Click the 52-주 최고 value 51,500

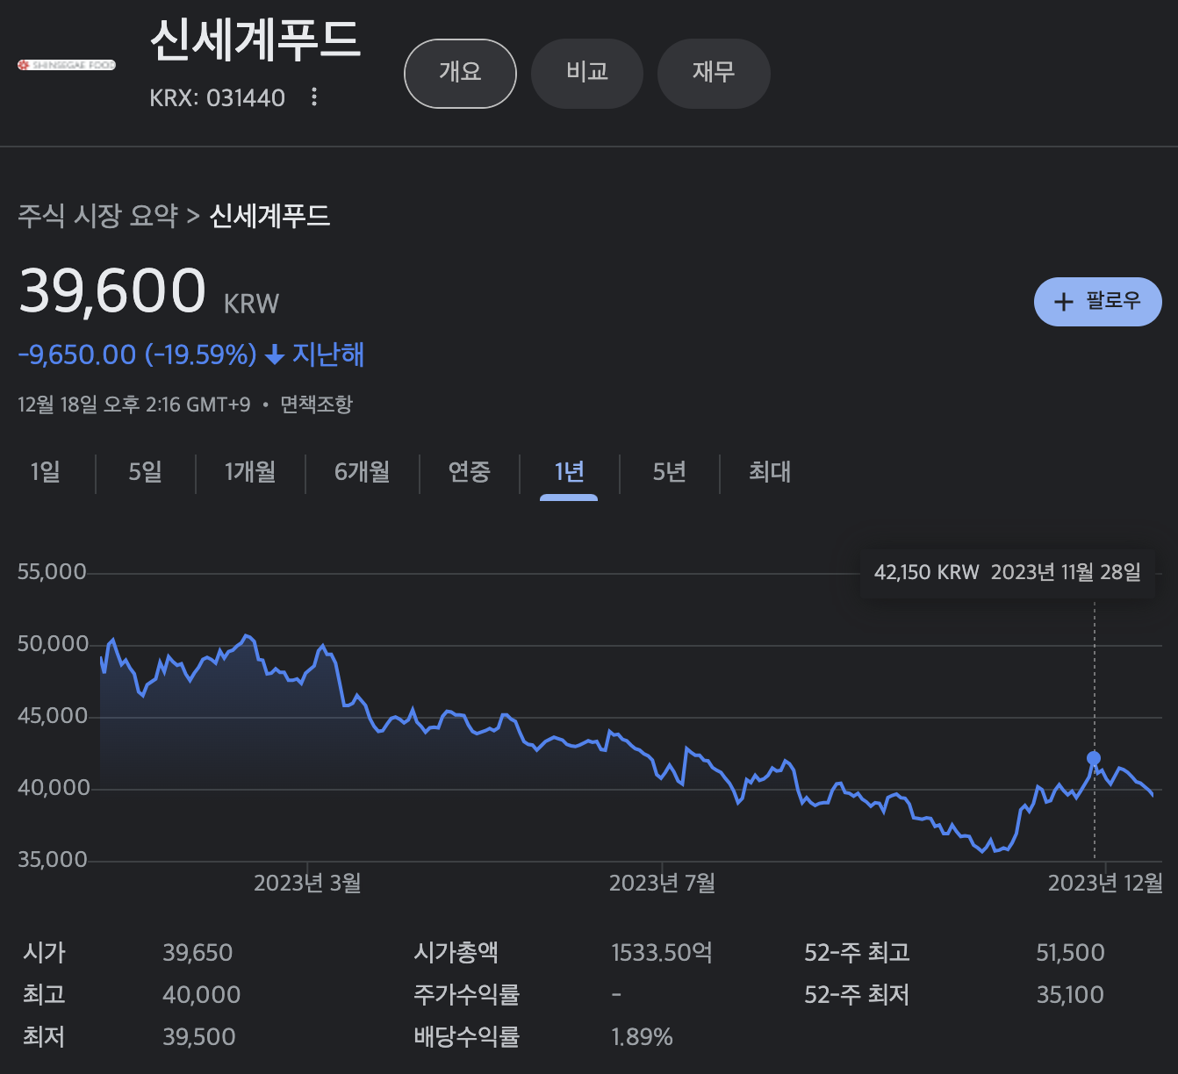point(1070,953)
